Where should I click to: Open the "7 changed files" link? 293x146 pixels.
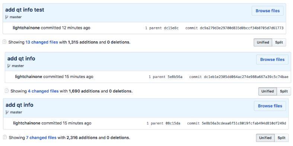pyautogui.click(x=41, y=137)
